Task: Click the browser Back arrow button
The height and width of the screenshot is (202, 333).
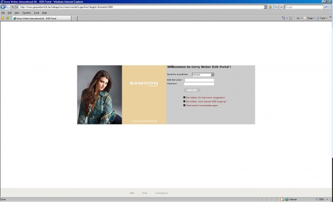Action: [x=3, y=7]
